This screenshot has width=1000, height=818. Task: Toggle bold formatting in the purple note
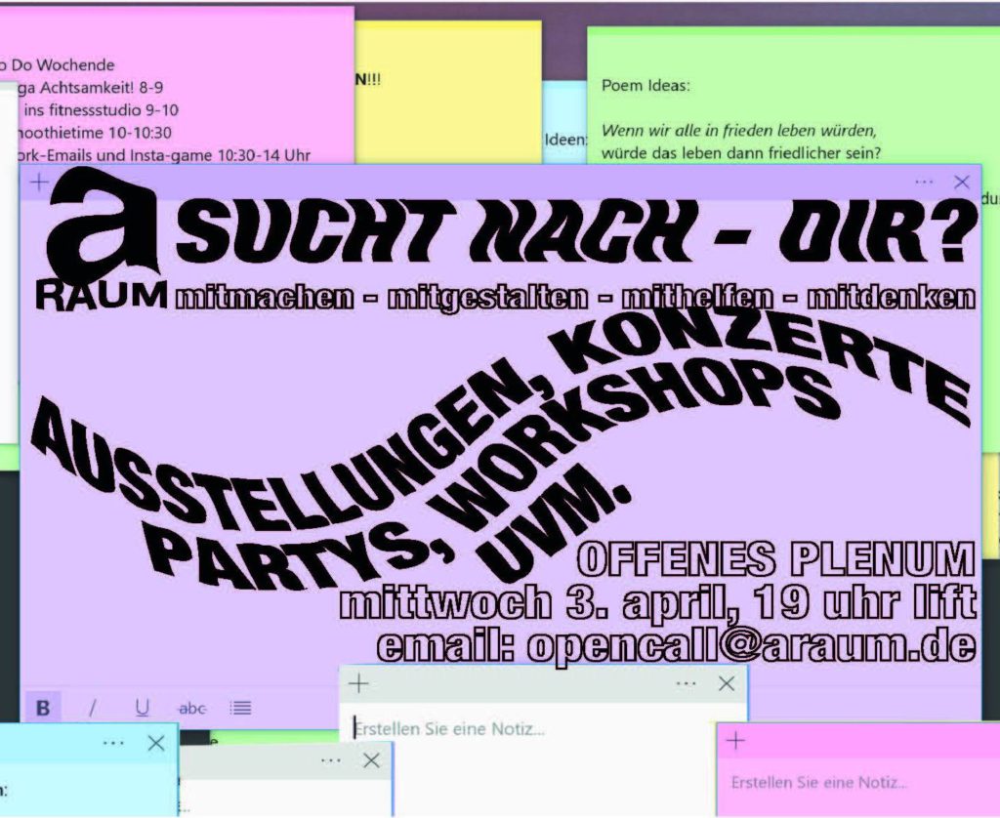click(43, 708)
